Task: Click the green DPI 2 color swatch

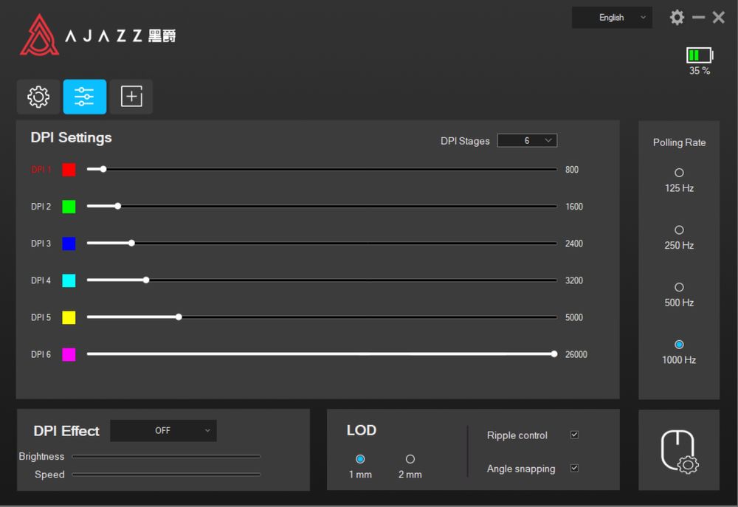Action: (x=69, y=207)
